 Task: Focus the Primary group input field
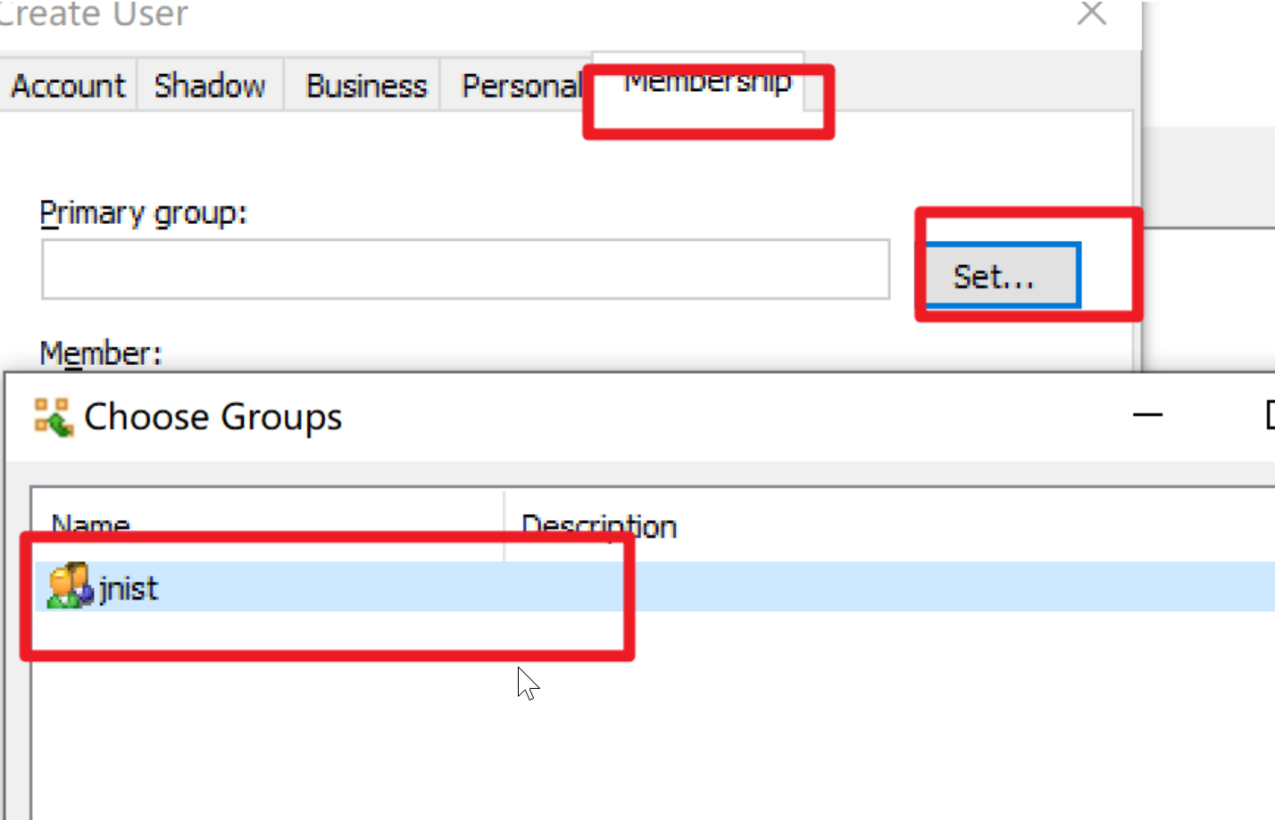pyautogui.click(x=465, y=269)
